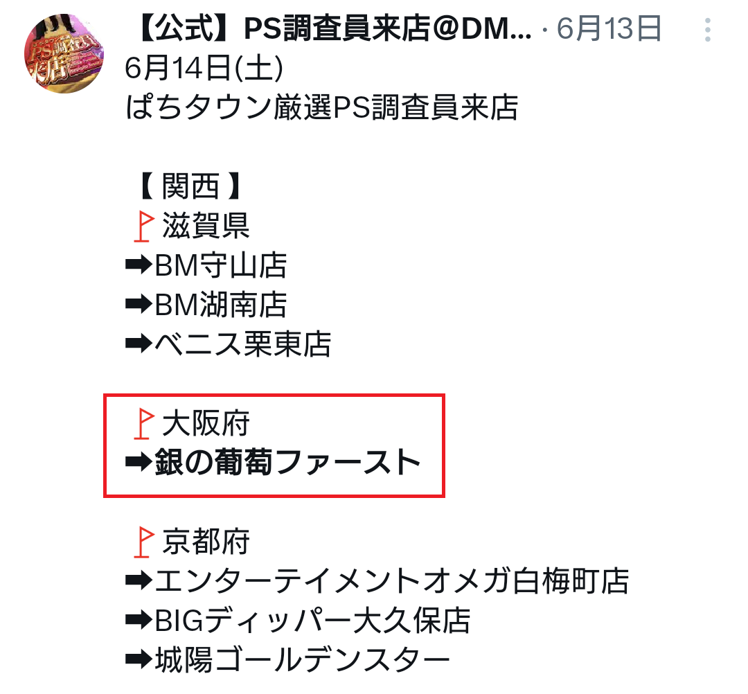Click the arrow before ベニス栗東店

tap(139, 344)
